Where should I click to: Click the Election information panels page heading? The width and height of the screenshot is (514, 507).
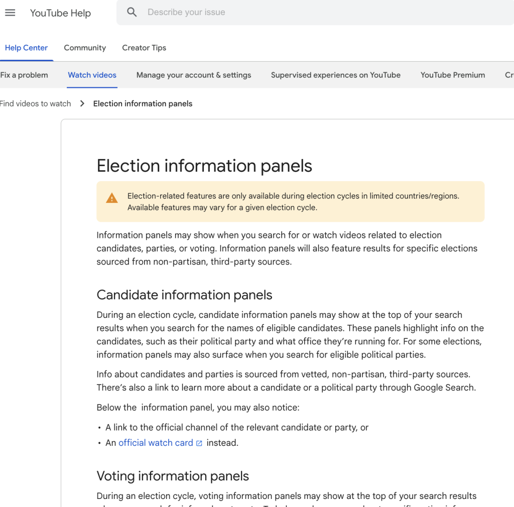pyautogui.click(x=204, y=166)
